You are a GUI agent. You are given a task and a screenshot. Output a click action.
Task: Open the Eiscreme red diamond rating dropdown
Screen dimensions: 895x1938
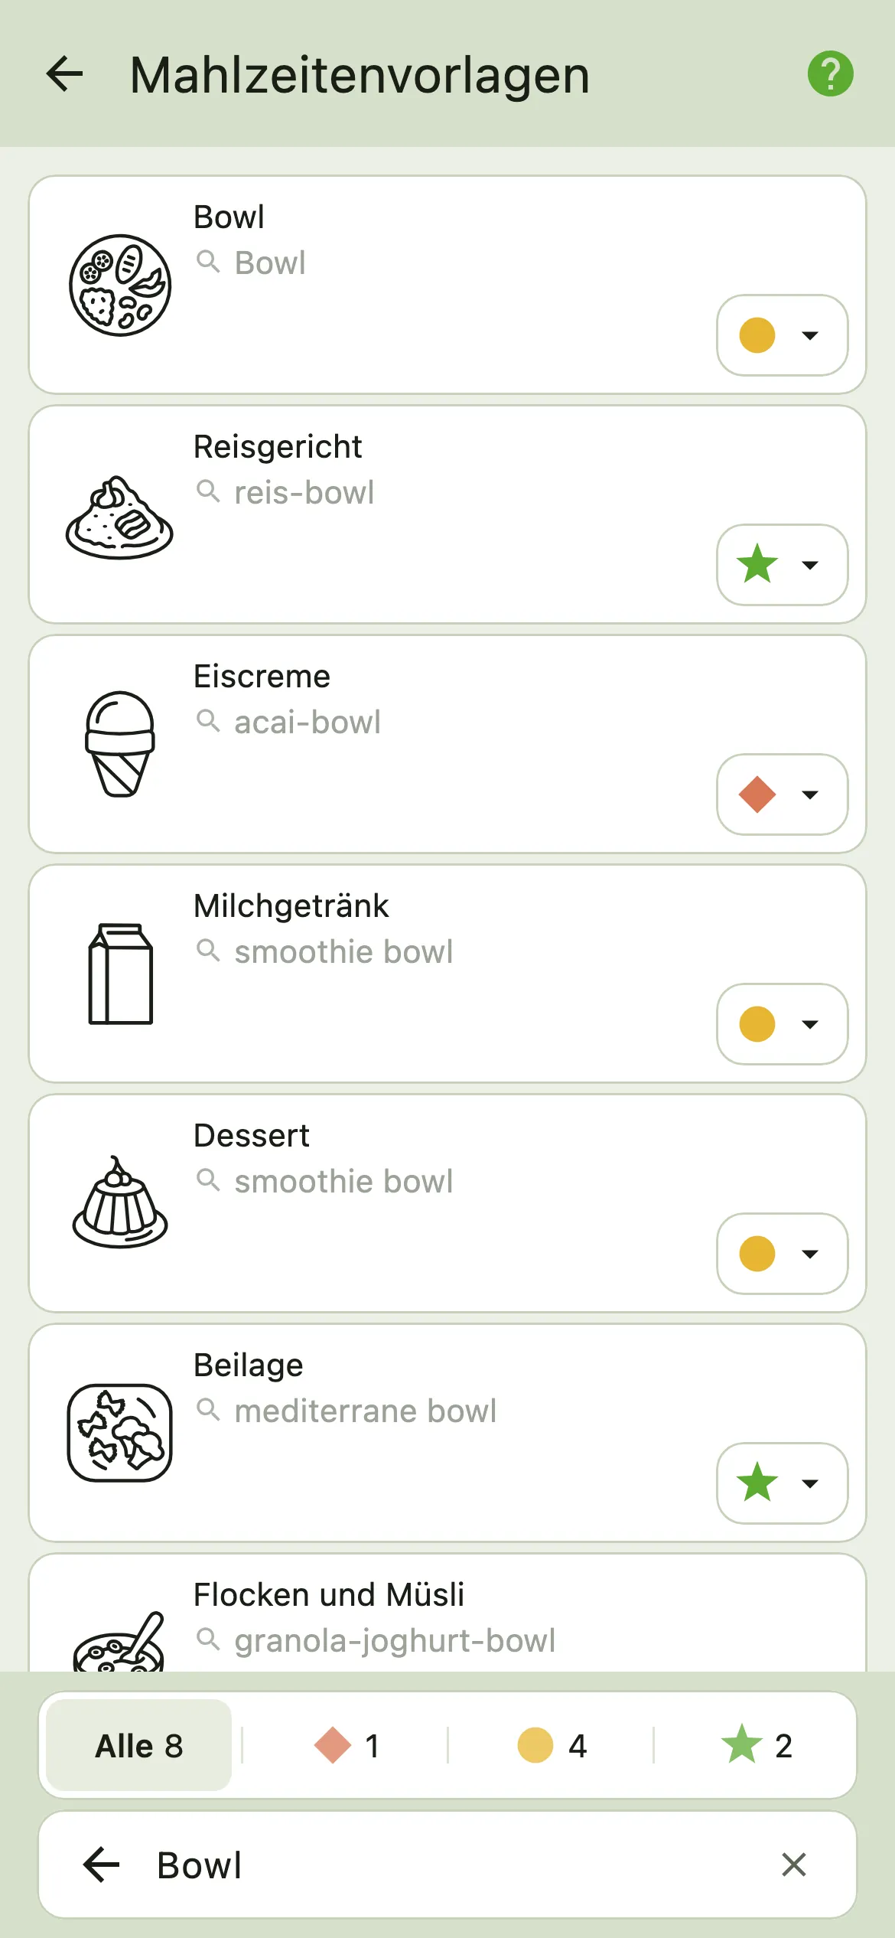pyautogui.click(x=782, y=794)
